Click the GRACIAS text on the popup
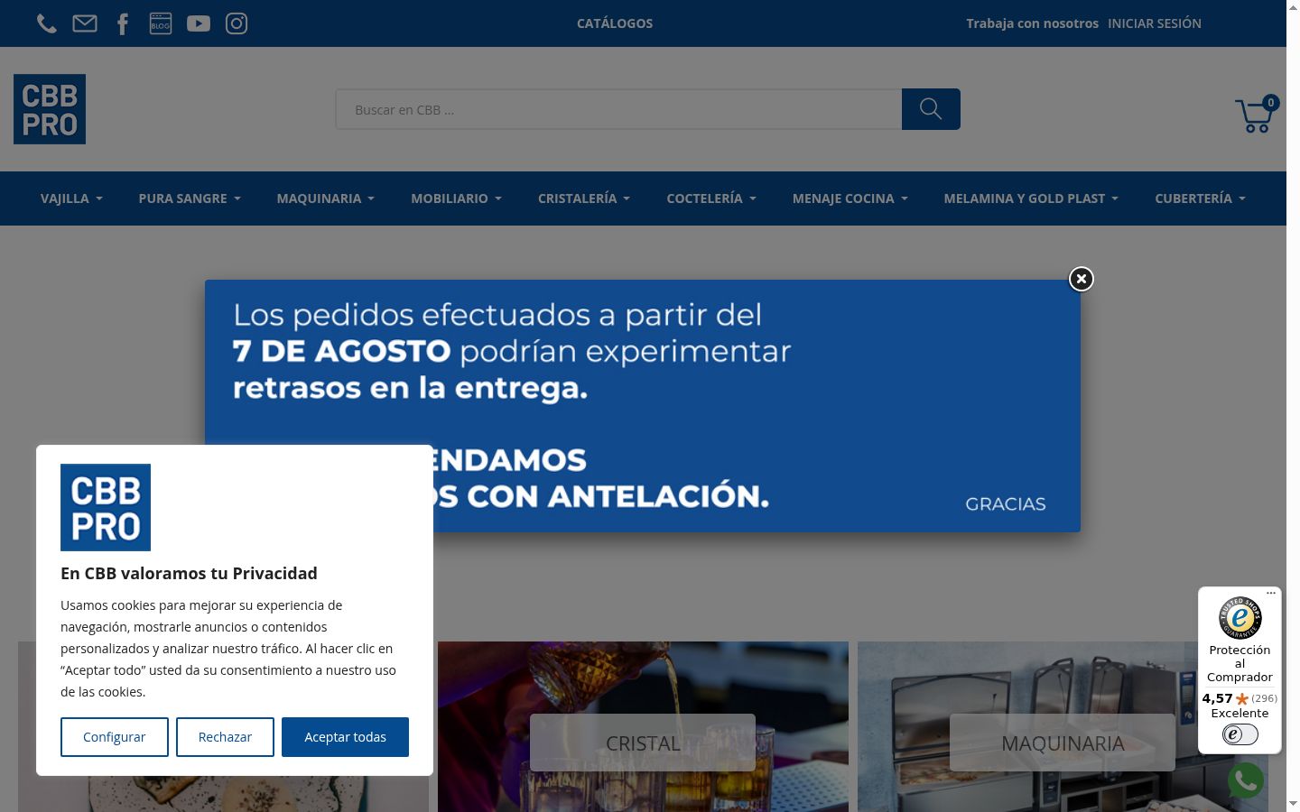The image size is (1300, 812). point(1006,504)
